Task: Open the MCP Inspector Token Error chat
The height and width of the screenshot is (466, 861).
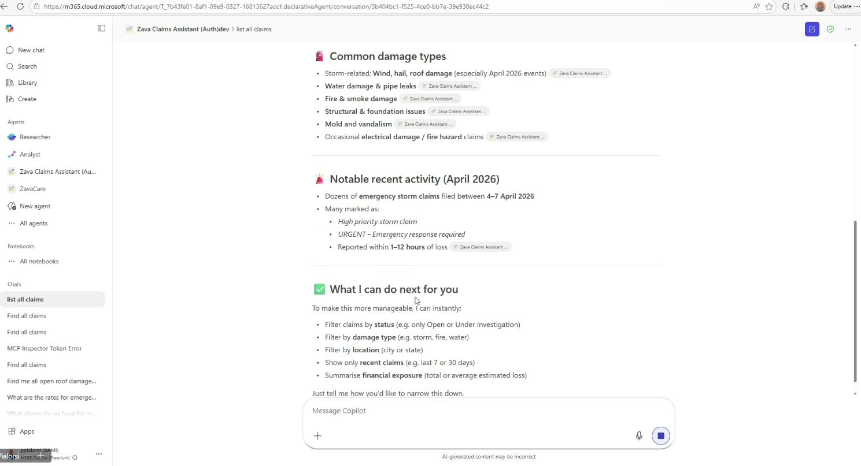Action: click(45, 348)
